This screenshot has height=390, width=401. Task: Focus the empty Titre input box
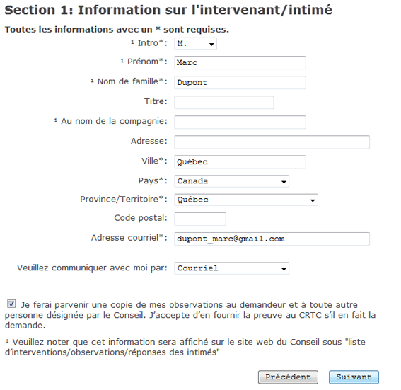224,103
